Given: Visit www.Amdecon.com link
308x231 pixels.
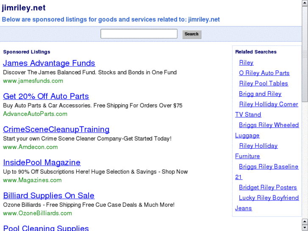Looking at the screenshot, I should (x=31, y=147).
